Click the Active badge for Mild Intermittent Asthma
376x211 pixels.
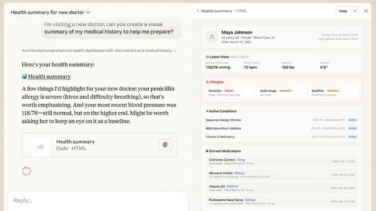[x=352, y=128]
